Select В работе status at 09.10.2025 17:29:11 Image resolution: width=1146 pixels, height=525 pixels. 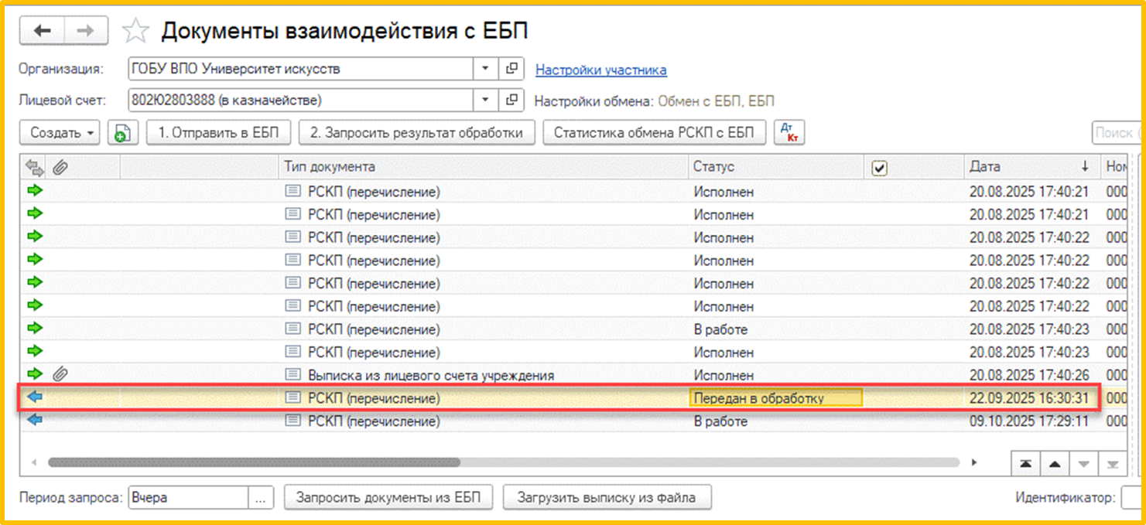[776, 421]
